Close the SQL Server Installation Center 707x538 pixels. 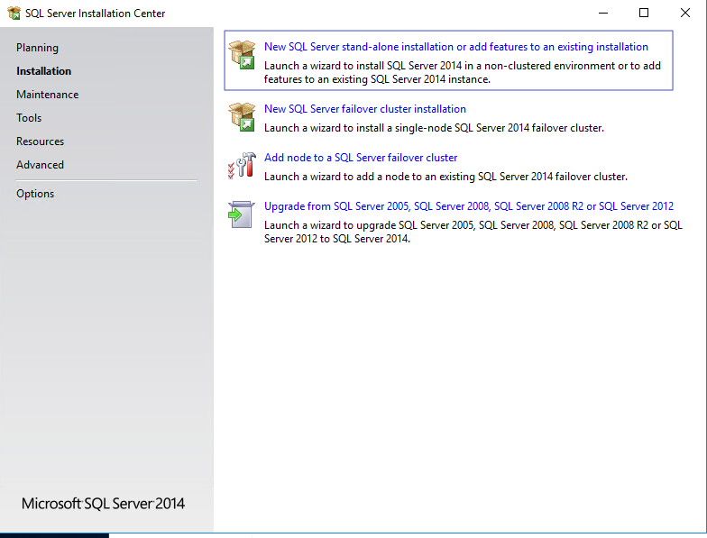coord(685,13)
